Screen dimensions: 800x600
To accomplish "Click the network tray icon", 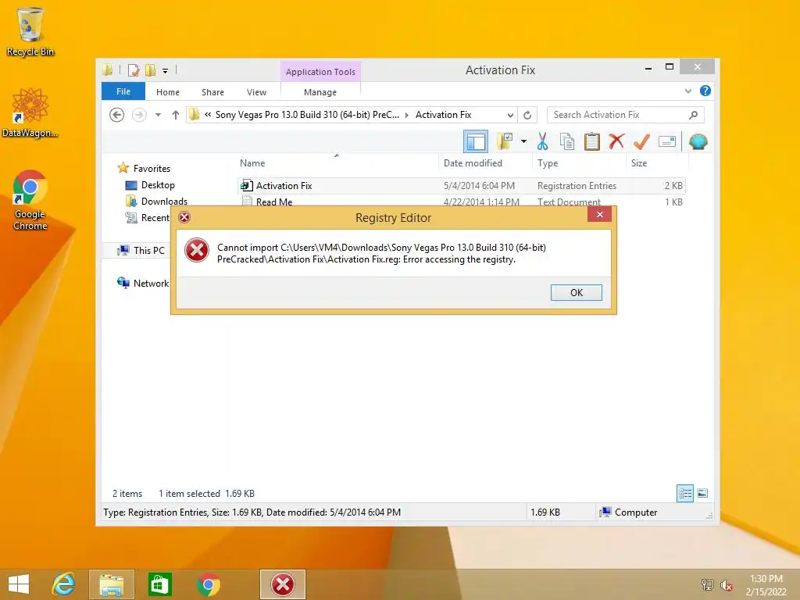I will pyautogui.click(x=707, y=585).
